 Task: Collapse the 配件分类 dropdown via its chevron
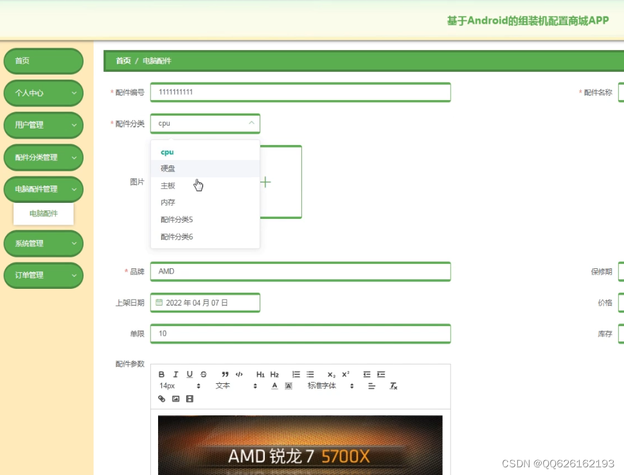pyautogui.click(x=253, y=123)
